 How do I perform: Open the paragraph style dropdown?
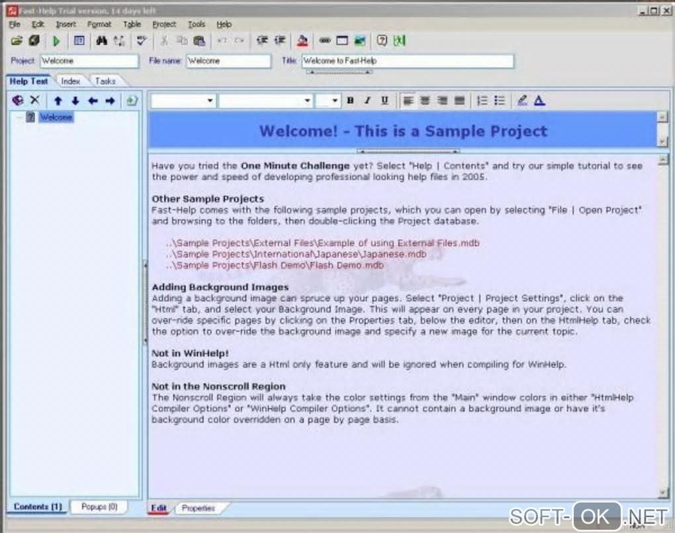tap(210, 101)
